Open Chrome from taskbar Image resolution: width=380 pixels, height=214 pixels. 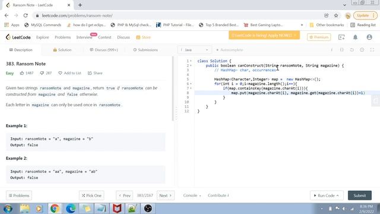click(55, 209)
